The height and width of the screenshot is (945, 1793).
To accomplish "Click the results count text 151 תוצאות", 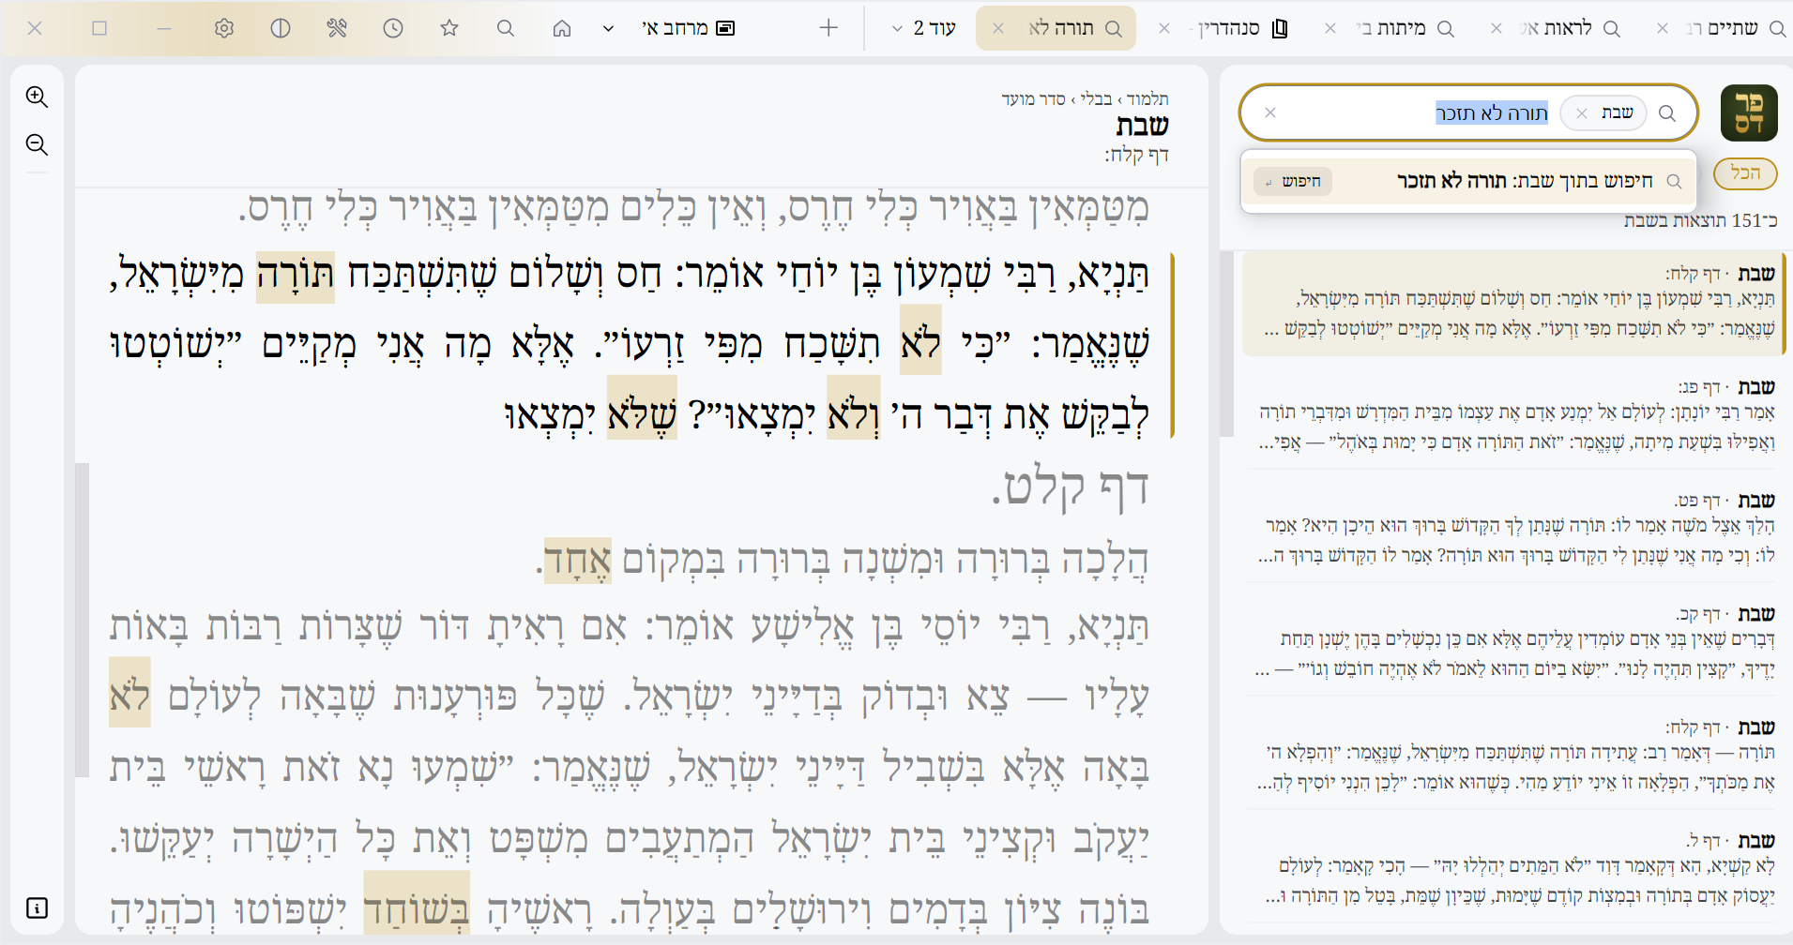I will coord(1701,220).
